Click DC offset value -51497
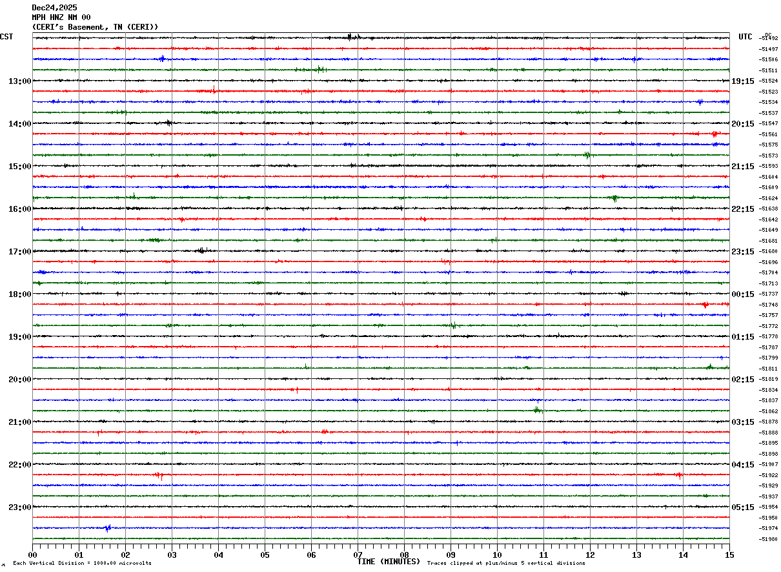Image resolution: width=781 pixels, height=572 pixels. tap(769, 49)
